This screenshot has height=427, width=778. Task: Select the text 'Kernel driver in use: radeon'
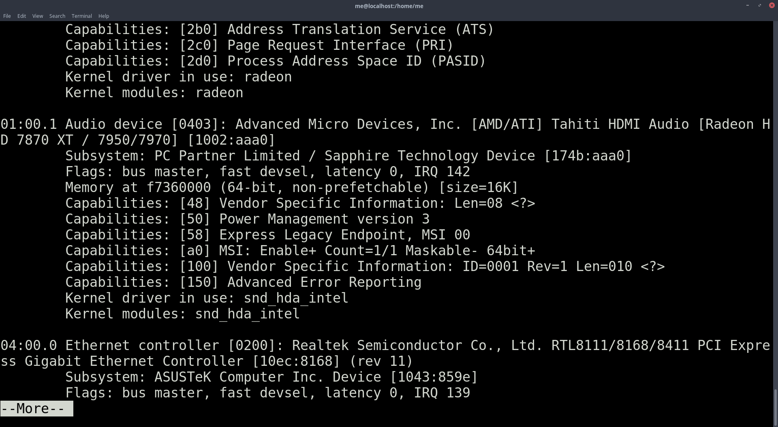click(178, 77)
